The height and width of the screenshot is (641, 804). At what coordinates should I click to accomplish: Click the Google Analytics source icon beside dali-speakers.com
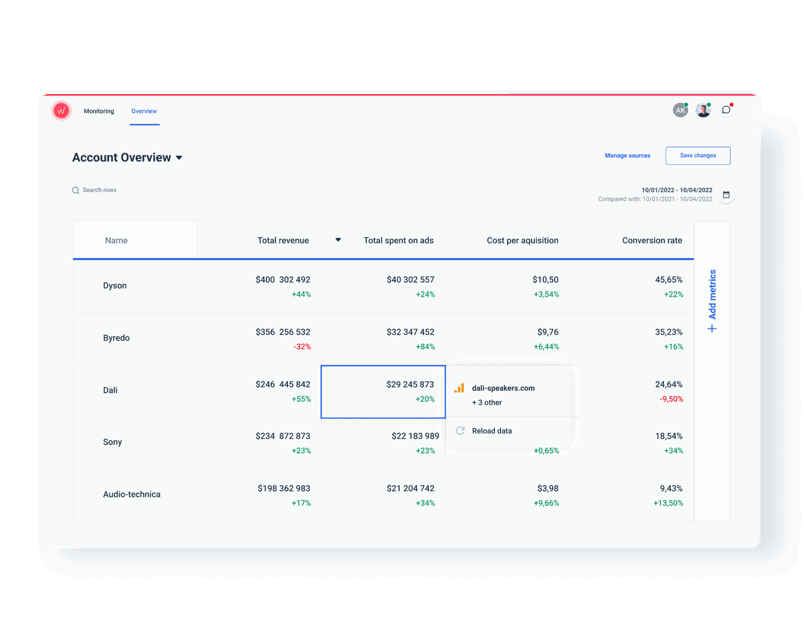(x=459, y=388)
